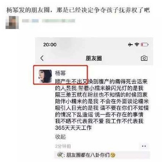This screenshot has height=162, width=162.
Task: Tap the post text beginning 顺产生不出
Action: (x=102, y=104)
